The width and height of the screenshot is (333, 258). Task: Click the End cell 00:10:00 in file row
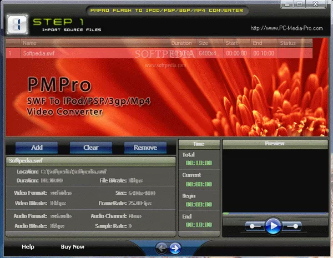[264, 53]
